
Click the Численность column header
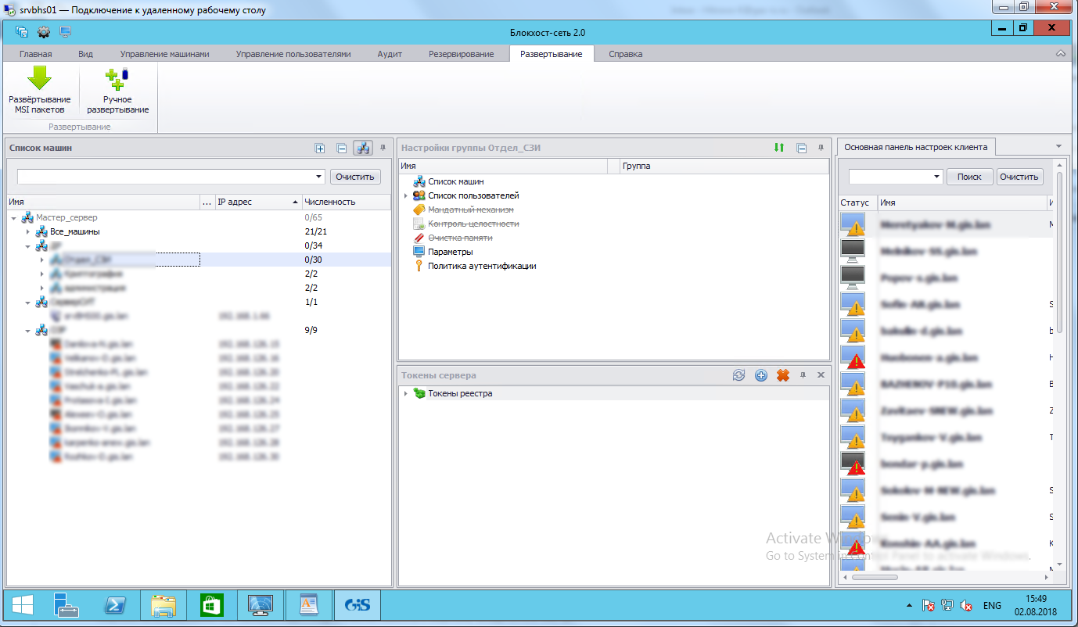tap(347, 202)
